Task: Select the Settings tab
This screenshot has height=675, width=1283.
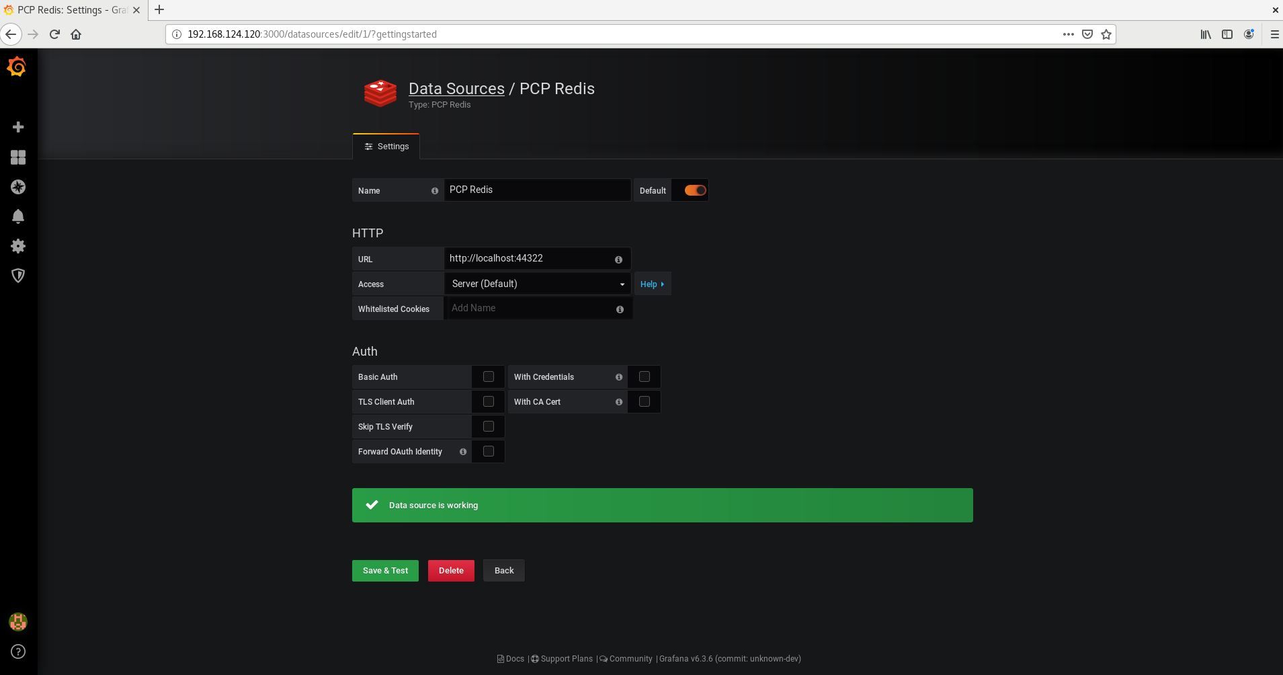Action: click(x=386, y=147)
